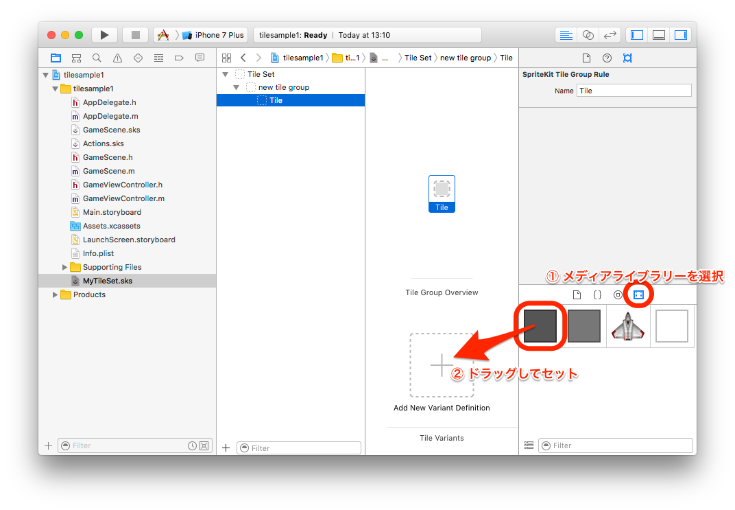Open the Code Snippet library
This screenshot has width=735, height=510.
click(597, 294)
